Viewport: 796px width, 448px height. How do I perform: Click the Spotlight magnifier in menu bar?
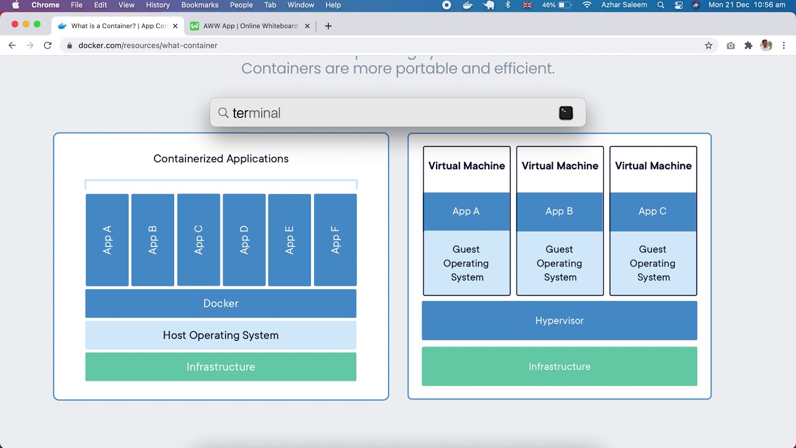click(x=660, y=5)
